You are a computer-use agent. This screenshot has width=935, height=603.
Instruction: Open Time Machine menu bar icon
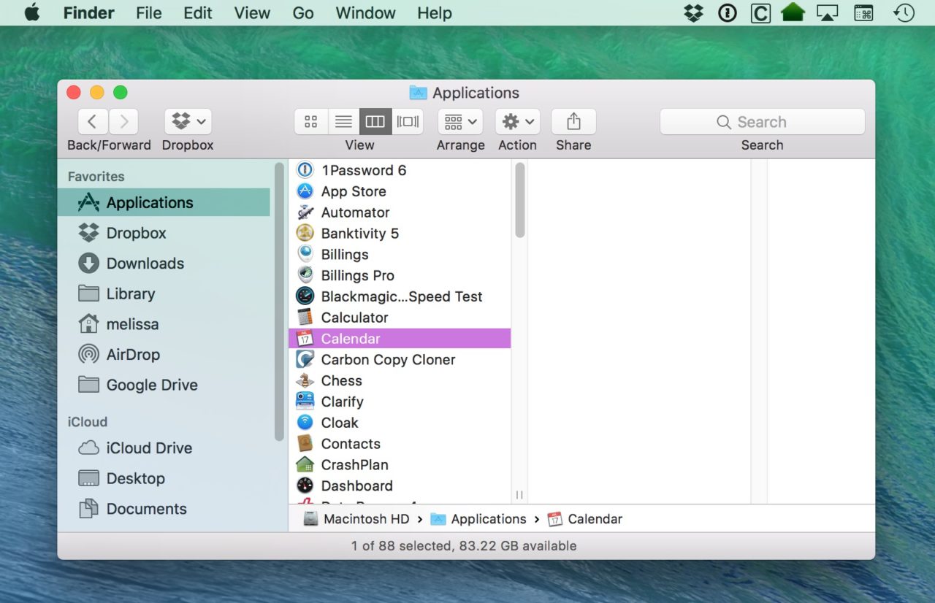pyautogui.click(x=904, y=13)
